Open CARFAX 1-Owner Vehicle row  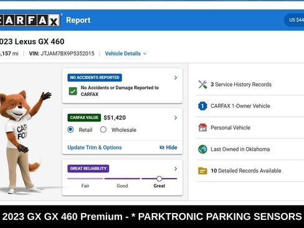pos(250,106)
